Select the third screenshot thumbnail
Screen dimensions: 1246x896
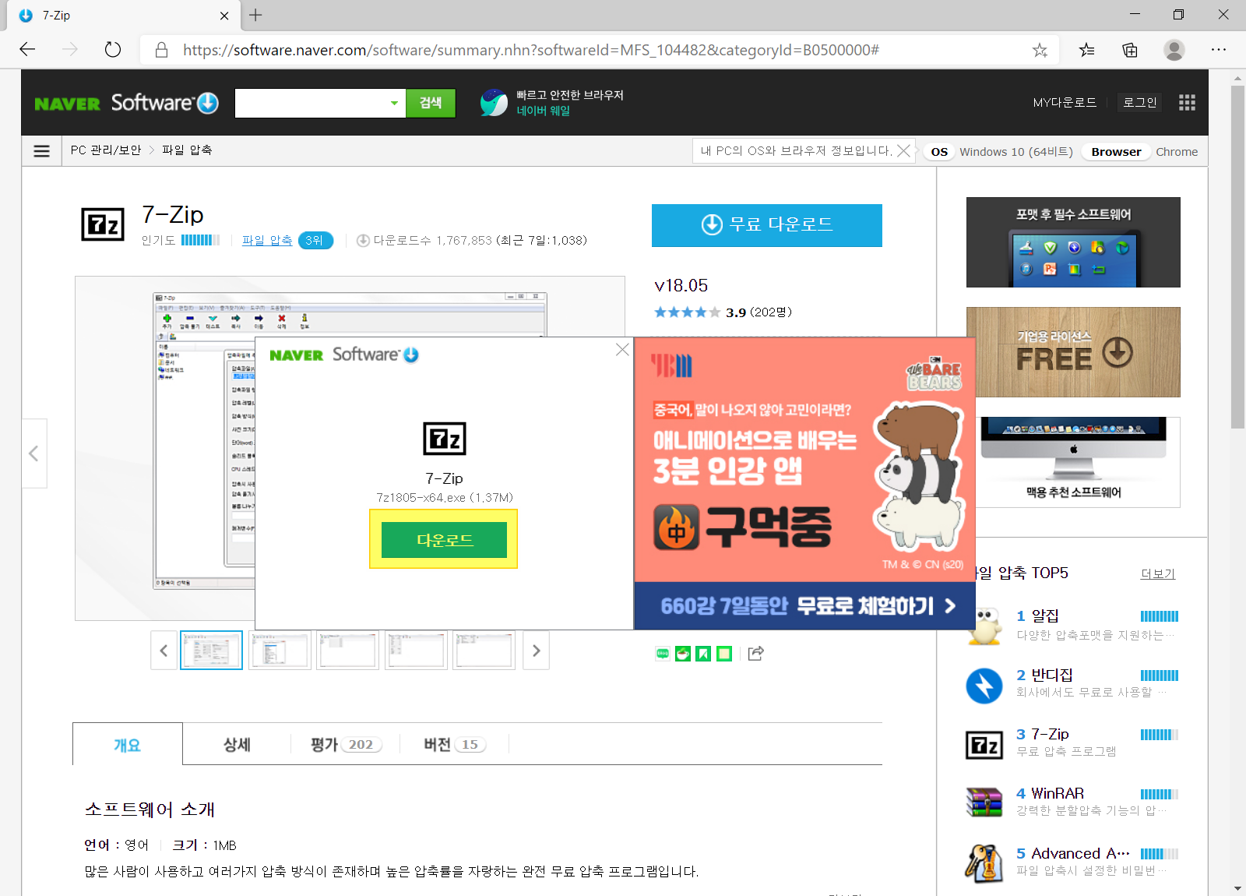(348, 651)
